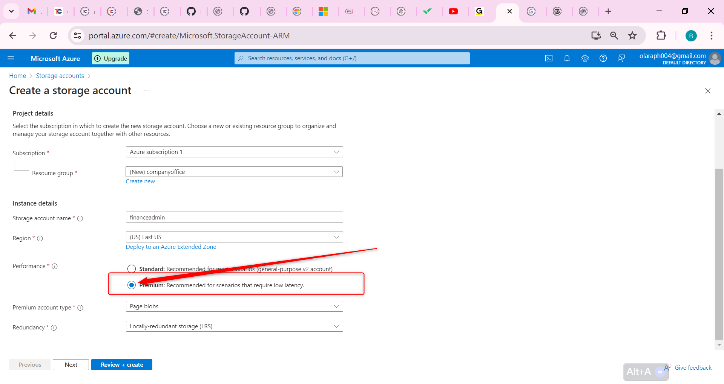Click the info icon next to Performance
Viewport: 724px width, 384px height.
(x=55, y=266)
